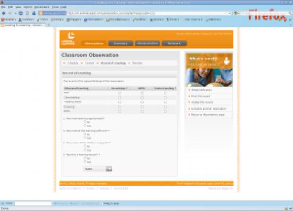Switch to the Summary tab
This screenshot has height=211, width=293.
(x=121, y=43)
